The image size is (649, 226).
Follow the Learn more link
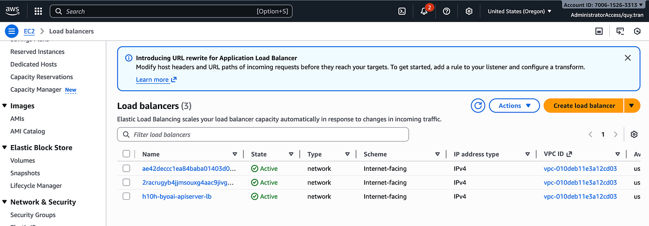pos(156,80)
